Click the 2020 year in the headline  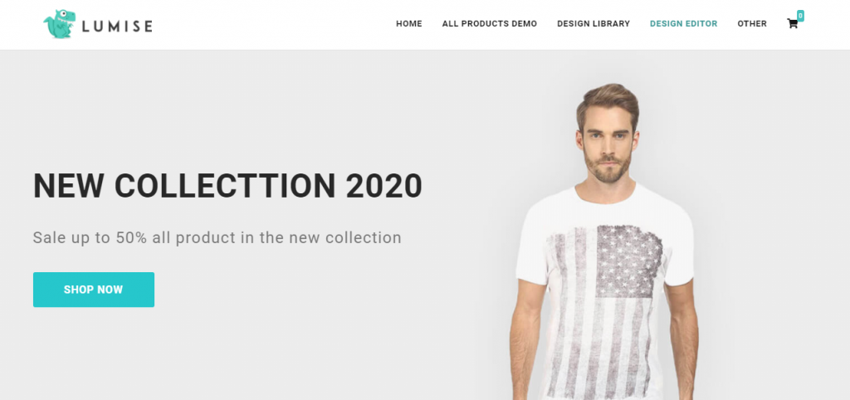(x=384, y=186)
